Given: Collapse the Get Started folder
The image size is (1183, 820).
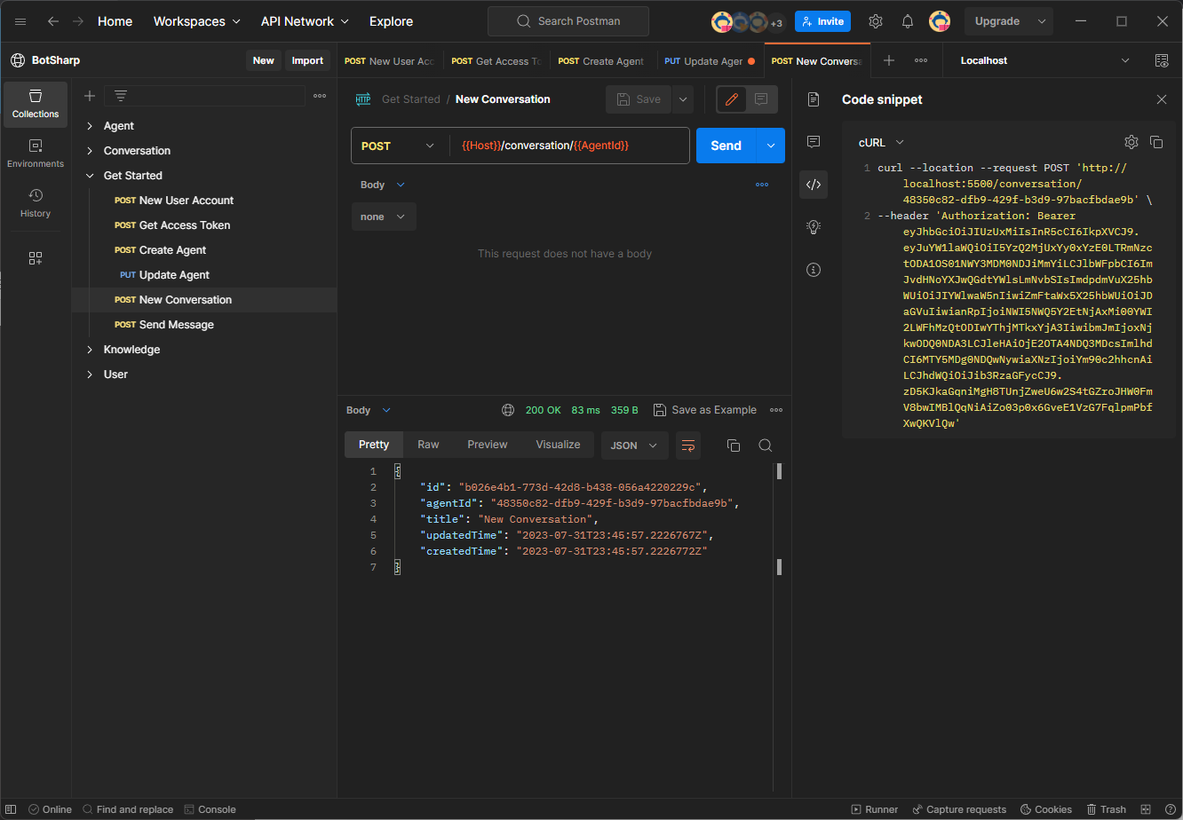Looking at the screenshot, I should (x=90, y=176).
